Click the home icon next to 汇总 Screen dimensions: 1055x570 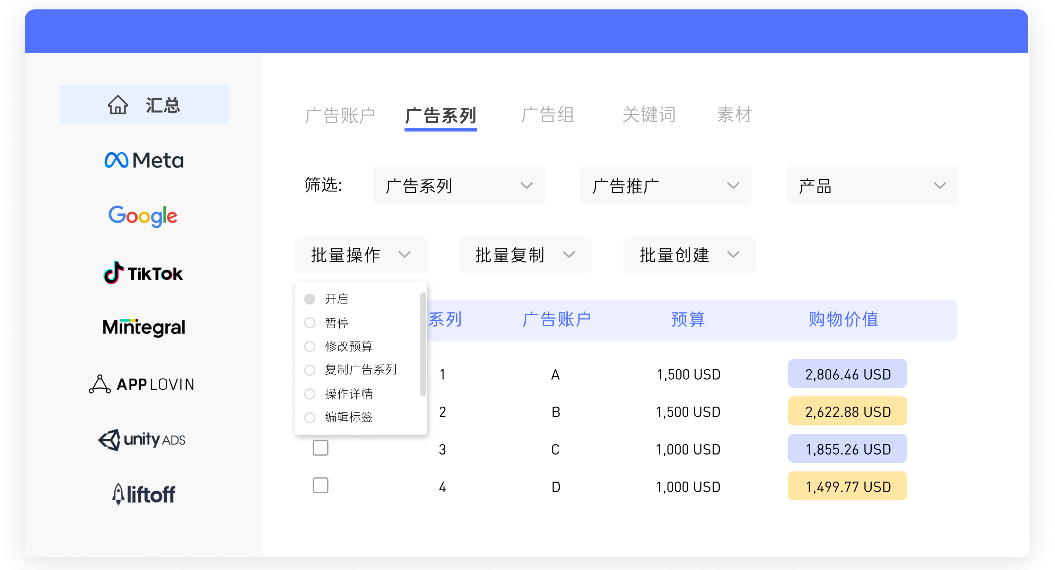point(117,104)
